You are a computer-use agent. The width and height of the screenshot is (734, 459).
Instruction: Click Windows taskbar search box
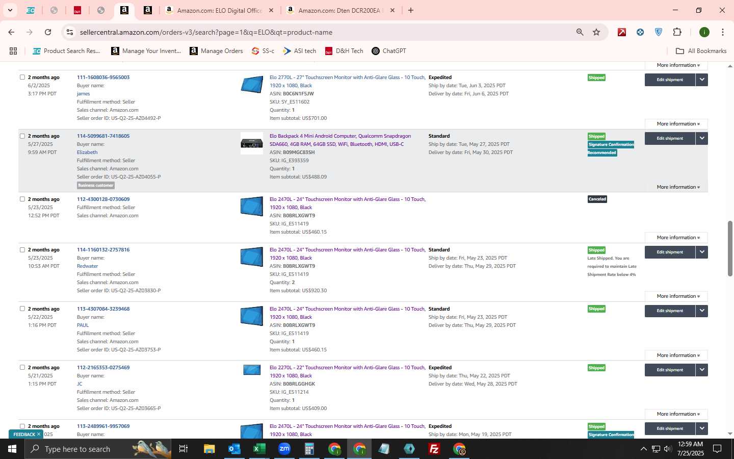[98, 449]
